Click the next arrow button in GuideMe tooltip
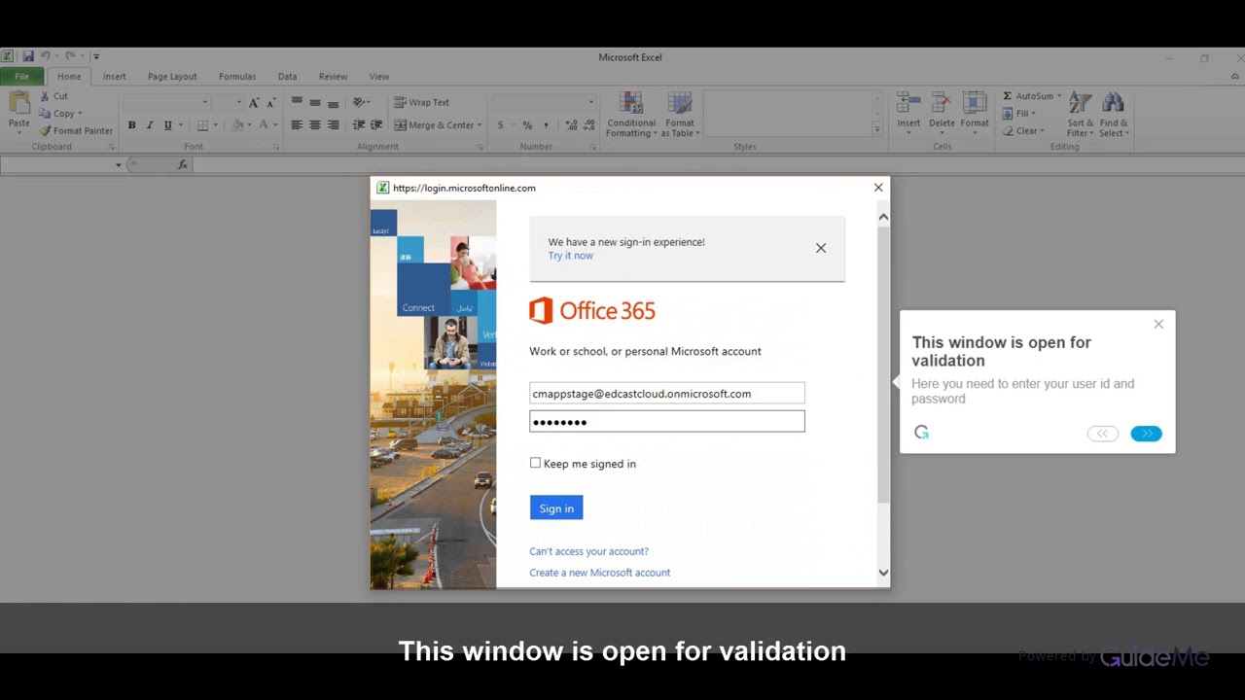The width and height of the screenshot is (1245, 700). pos(1146,434)
